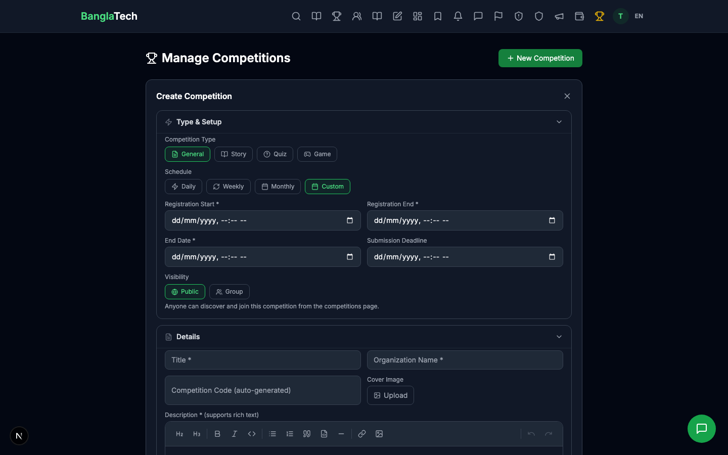728x455 pixels.
Task: Apply Heading 2 formatting in the editor
Action: [x=179, y=434]
